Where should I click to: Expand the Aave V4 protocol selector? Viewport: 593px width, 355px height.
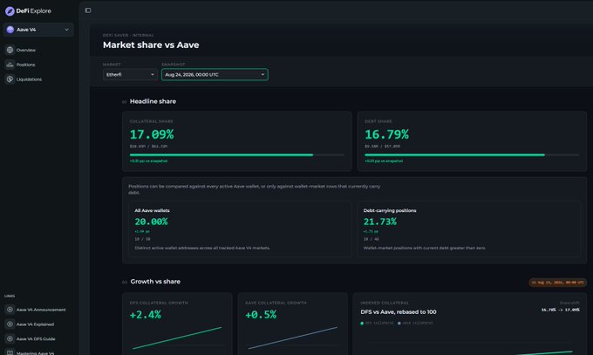coord(38,30)
